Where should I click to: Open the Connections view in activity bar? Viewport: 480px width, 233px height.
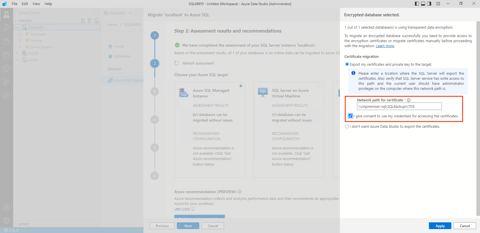coord(6,15)
